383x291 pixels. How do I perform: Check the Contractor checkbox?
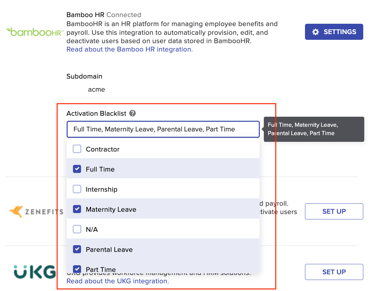click(77, 149)
